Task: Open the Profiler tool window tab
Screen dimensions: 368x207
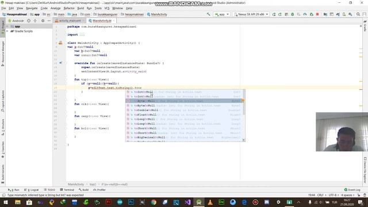Action: pos(99,190)
